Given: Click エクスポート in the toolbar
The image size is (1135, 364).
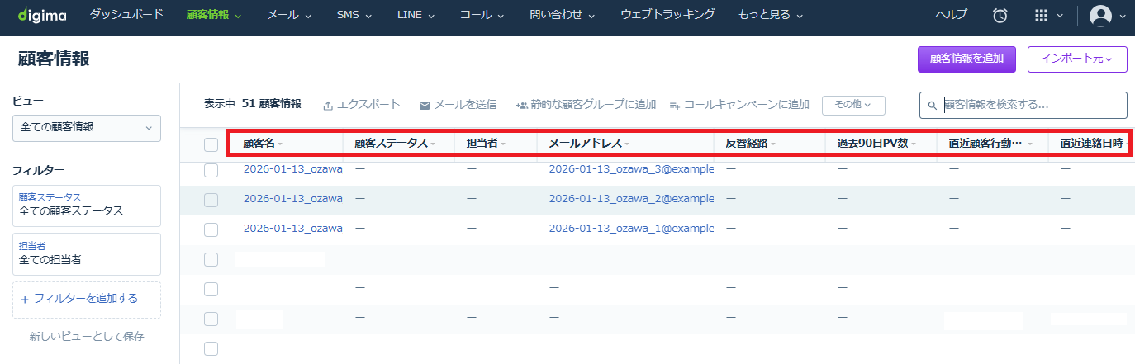Looking at the screenshot, I should 368,105.
